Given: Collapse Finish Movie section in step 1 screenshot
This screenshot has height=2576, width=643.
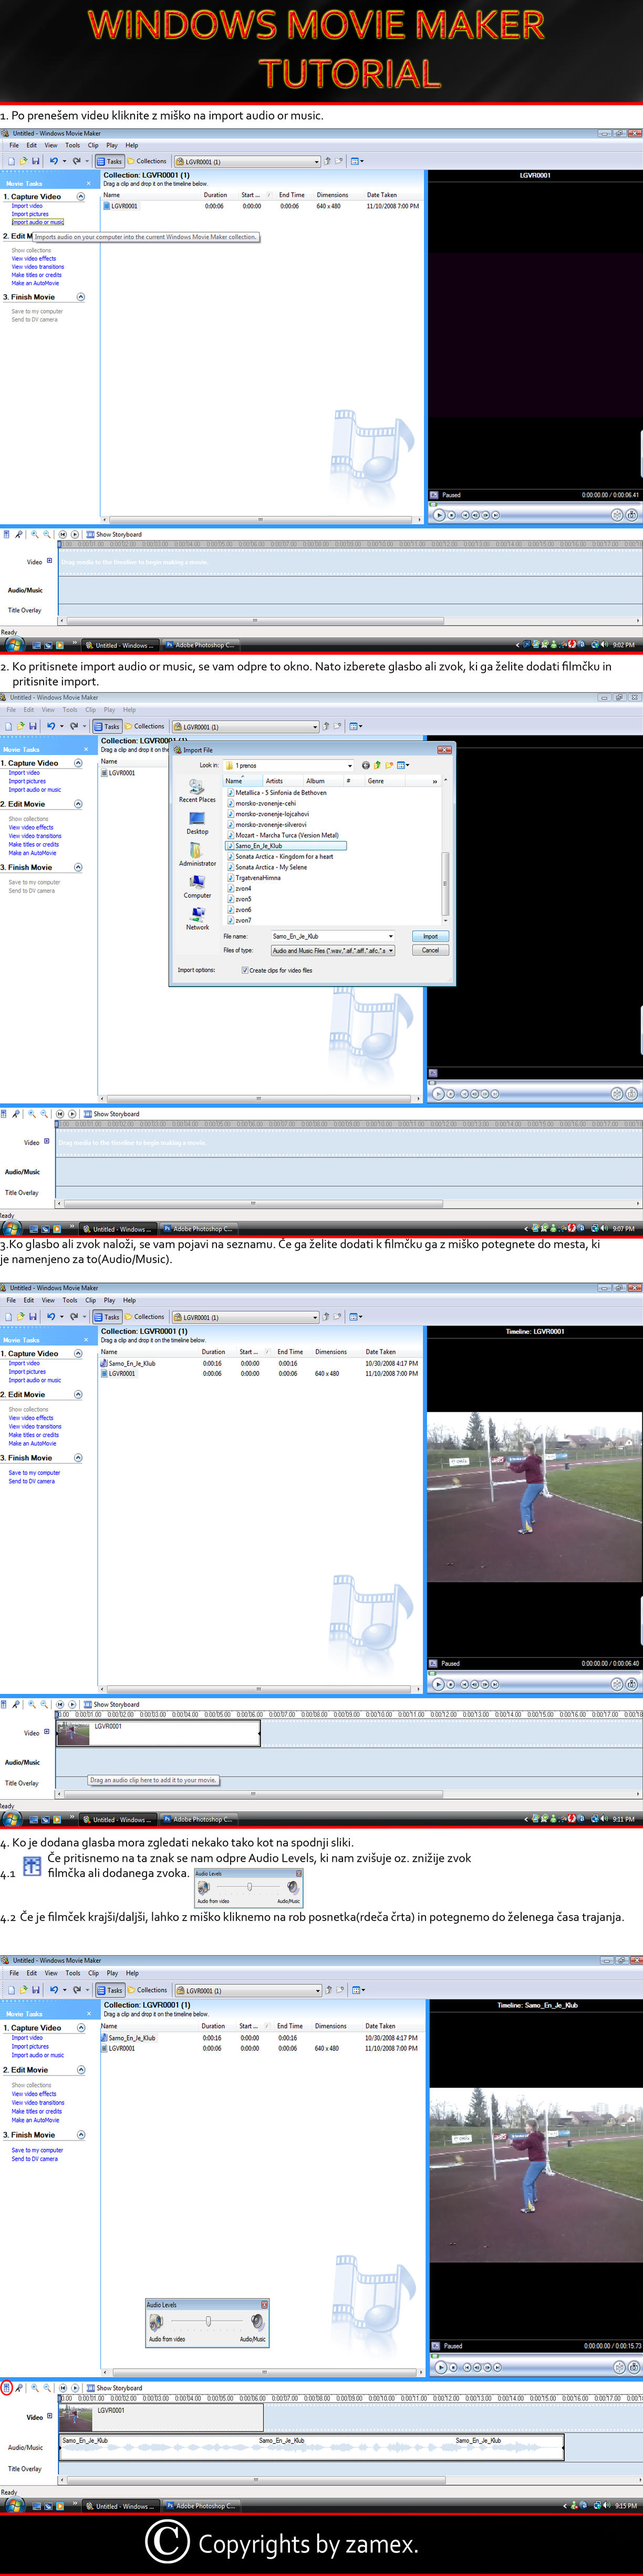Looking at the screenshot, I should click(x=81, y=296).
